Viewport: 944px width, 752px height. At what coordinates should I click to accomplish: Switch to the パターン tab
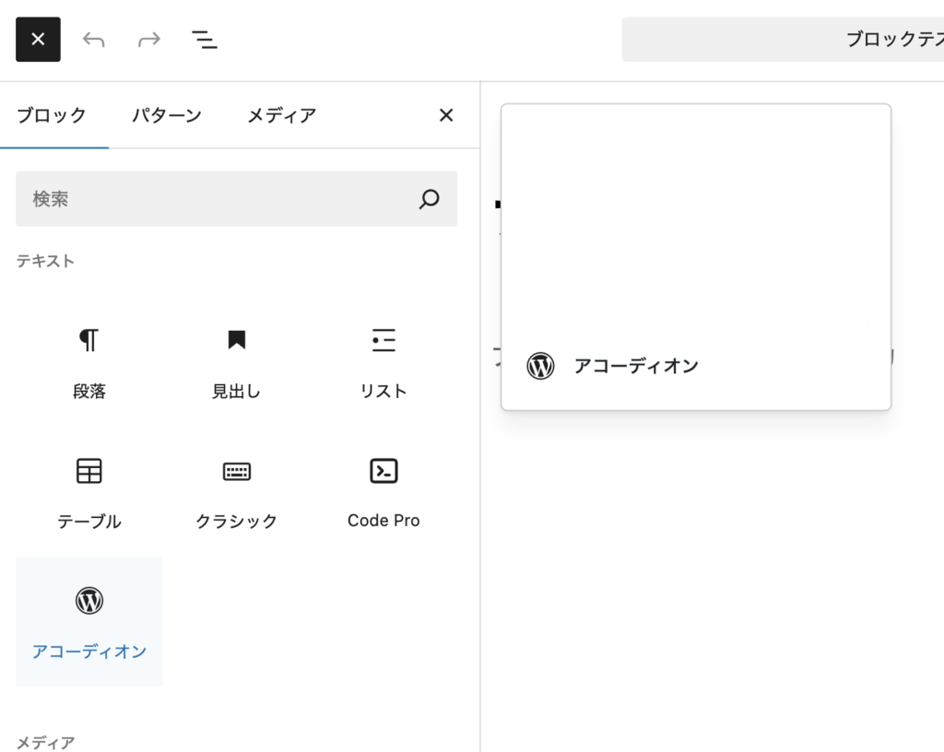(166, 115)
